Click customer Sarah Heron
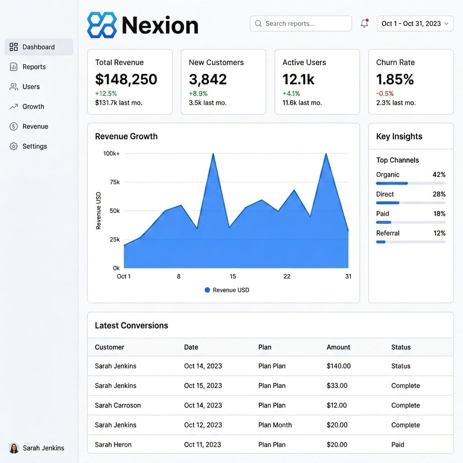Image resolution: width=463 pixels, height=463 pixels. tap(113, 445)
